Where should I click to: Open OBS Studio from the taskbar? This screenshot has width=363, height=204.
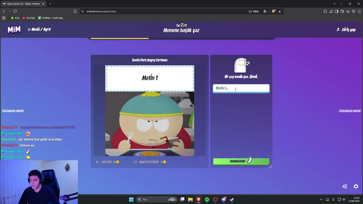215,199
